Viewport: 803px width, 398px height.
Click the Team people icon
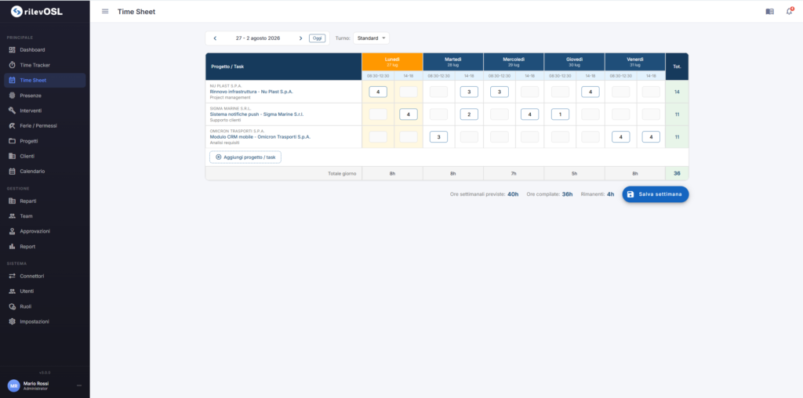(x=13, y=216)
